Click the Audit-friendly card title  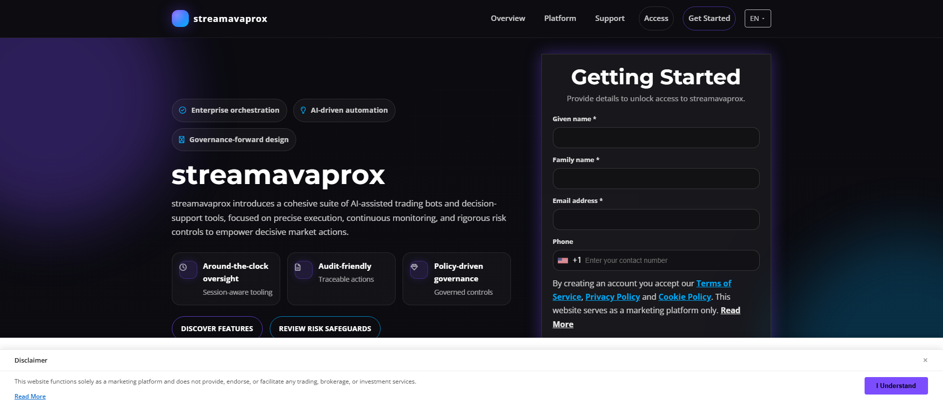[x=345, y=266]
